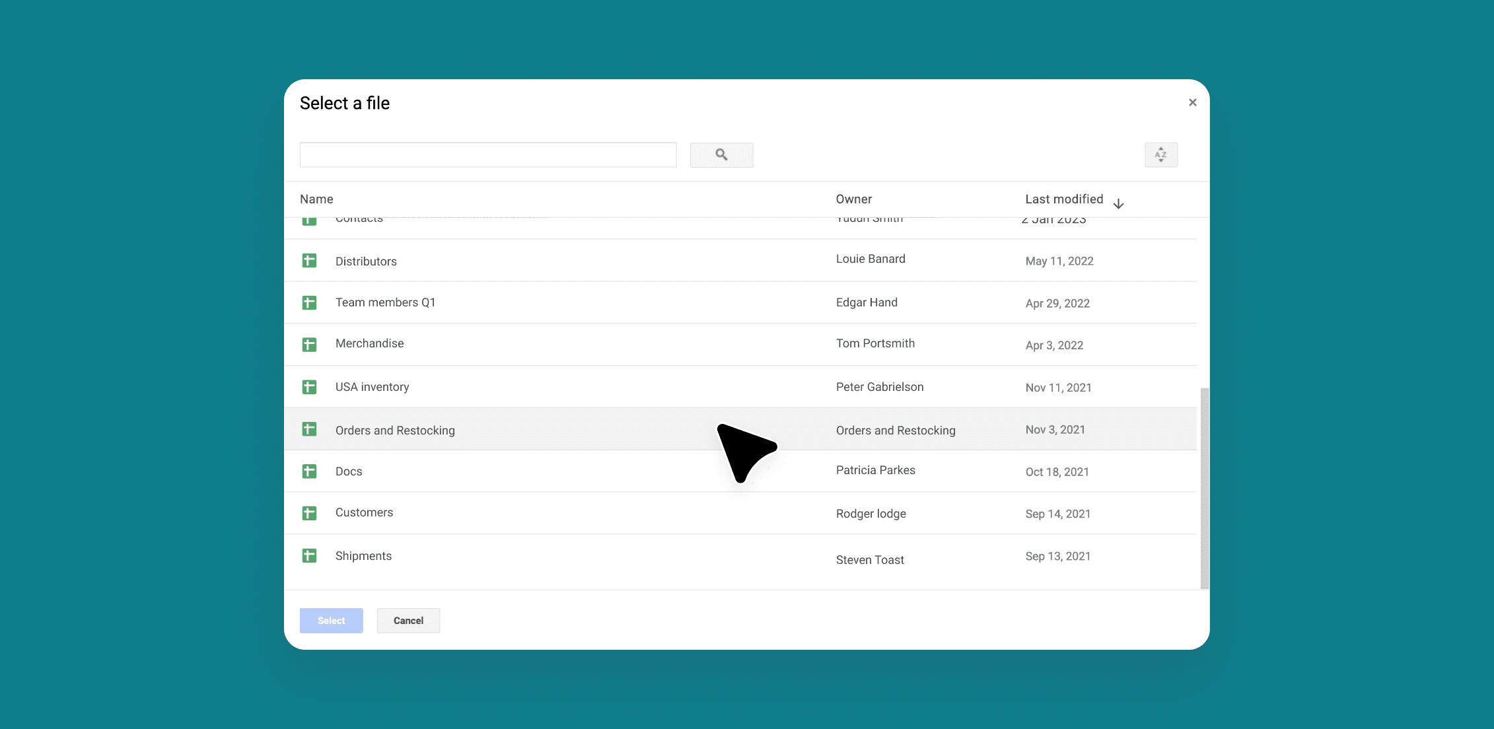Click inside the search input field

click(487, 155)
